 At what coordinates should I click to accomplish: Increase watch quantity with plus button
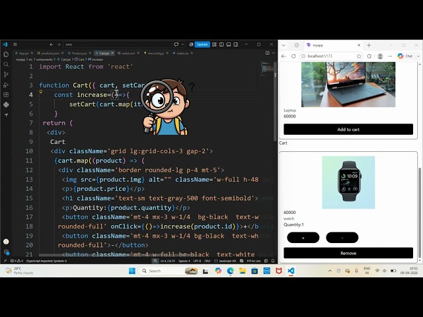pos(303,238)
